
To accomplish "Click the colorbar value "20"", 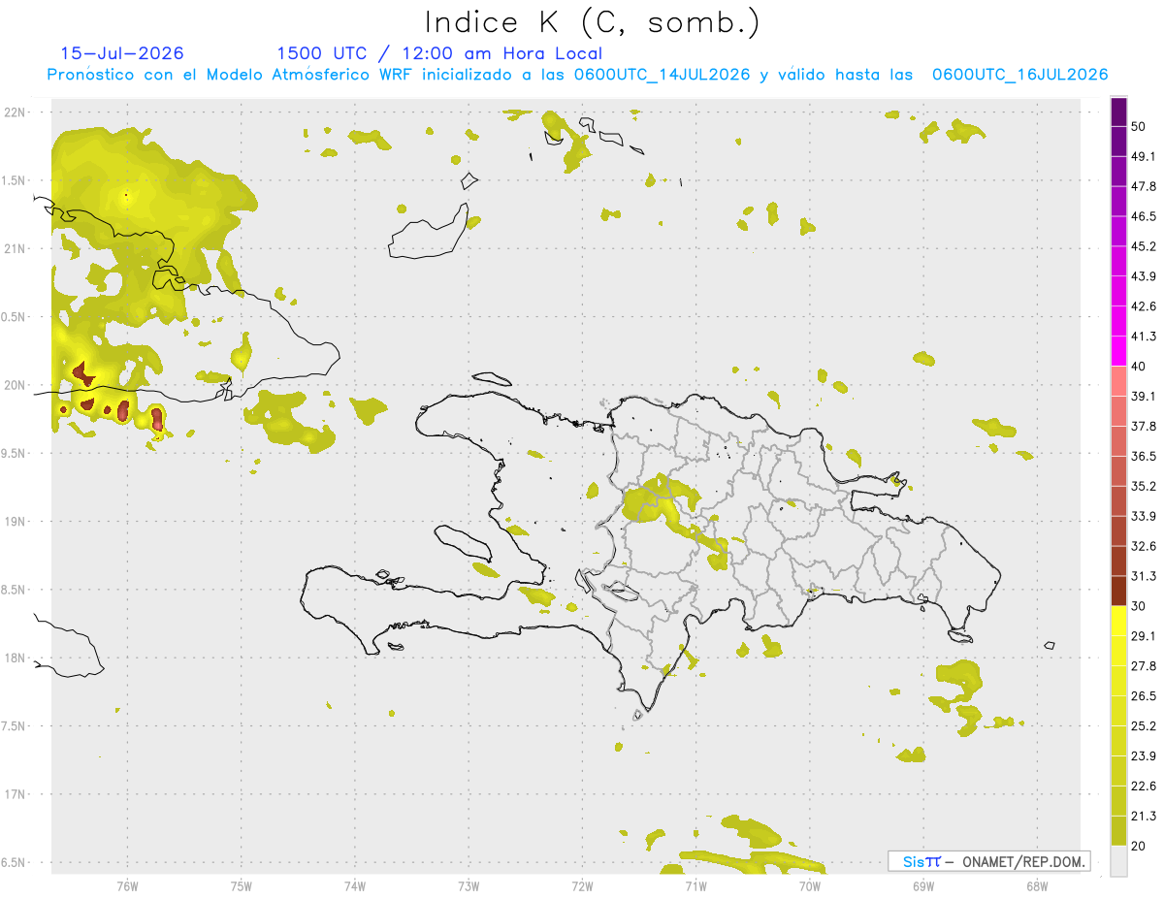I will (x=1140, y=846).
